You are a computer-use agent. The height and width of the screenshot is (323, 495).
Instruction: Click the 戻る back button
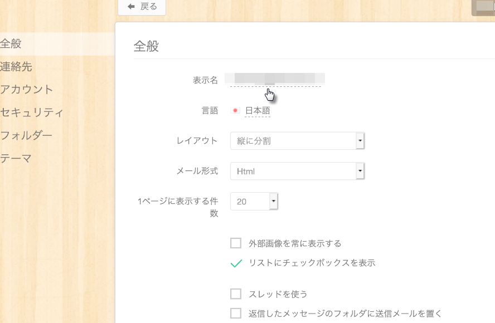(142, 7)
